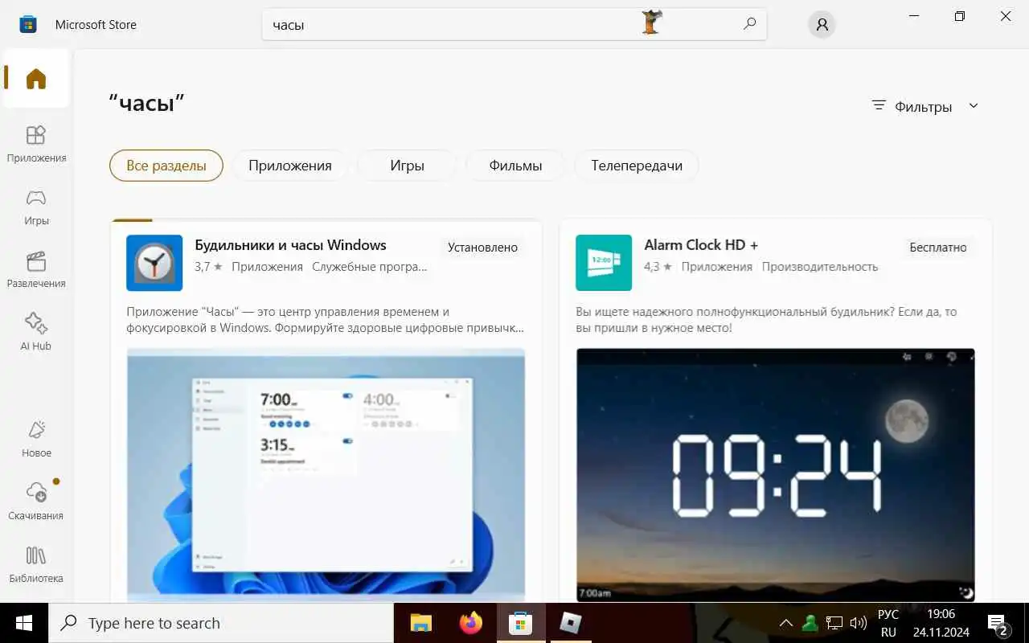This screenshot has height=643, width=1029.
Task: Select the Телепередачи filter tab
Action: 637,166
